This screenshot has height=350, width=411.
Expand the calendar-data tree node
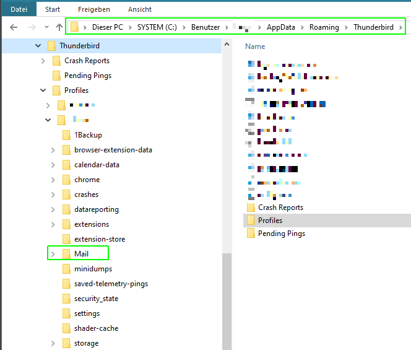click(53, 165)
